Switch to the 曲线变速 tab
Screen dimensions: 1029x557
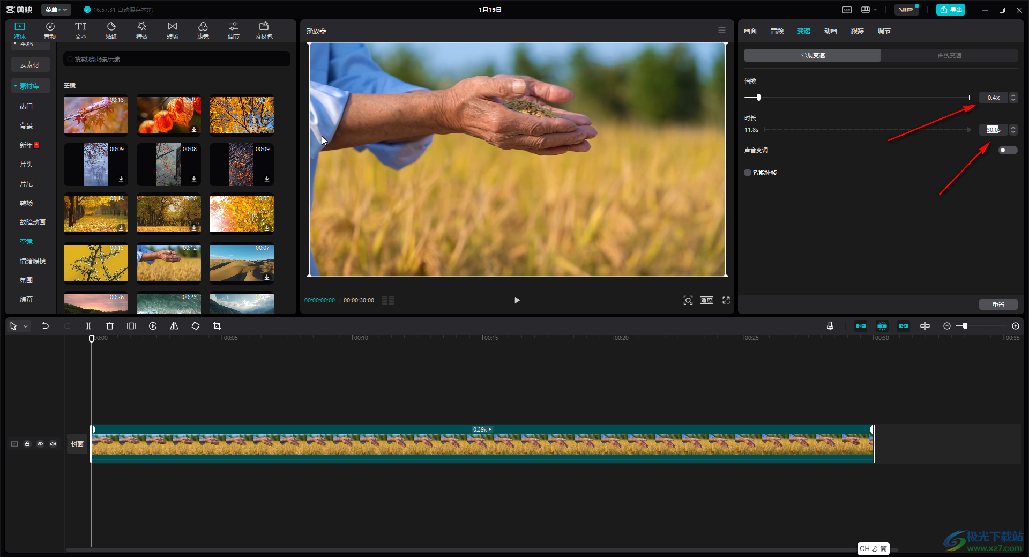coord(949,55)
